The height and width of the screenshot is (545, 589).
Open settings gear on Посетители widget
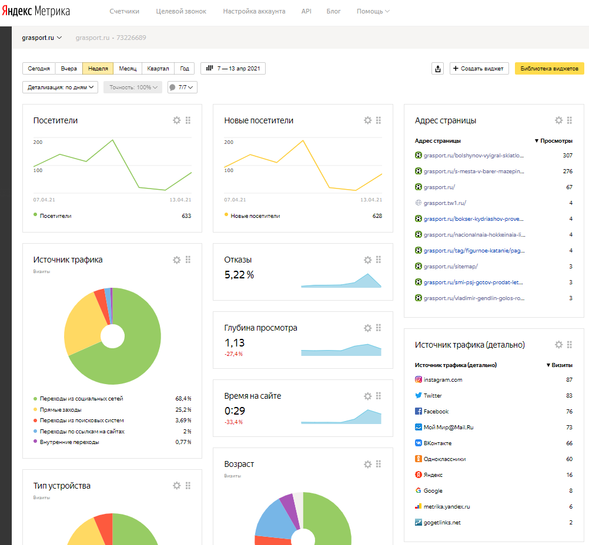click(x=176, y=120)
